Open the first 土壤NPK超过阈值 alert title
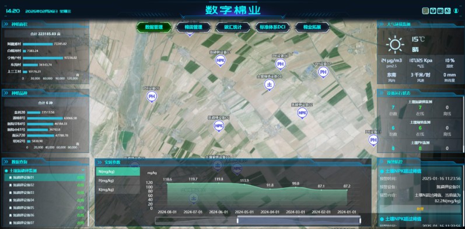The image size is (465, 229). coord(403,171)
